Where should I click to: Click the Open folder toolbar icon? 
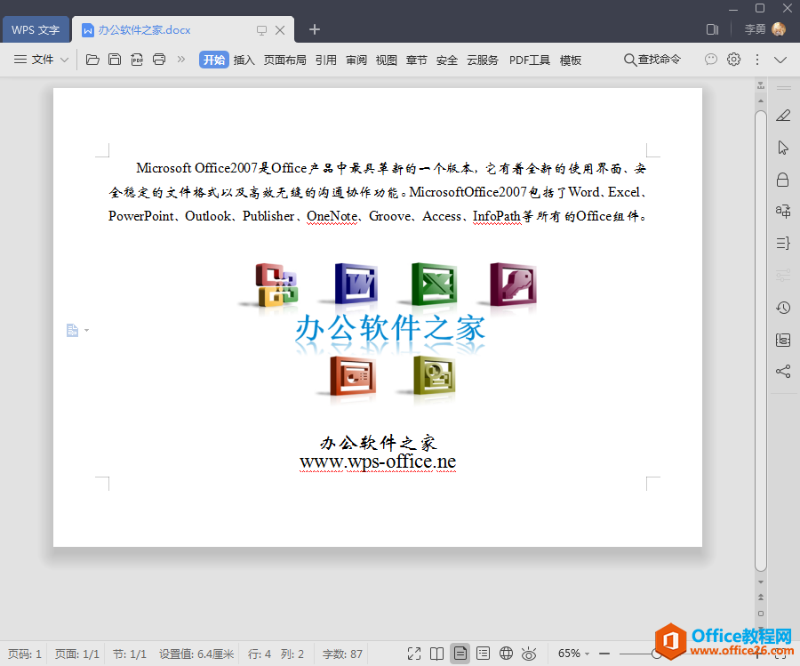tap(92, 60)
